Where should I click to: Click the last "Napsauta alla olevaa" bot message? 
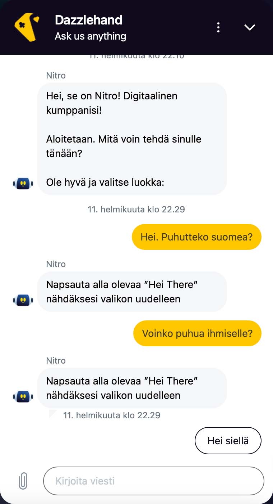pyautogui.click(x=132, y=388)
